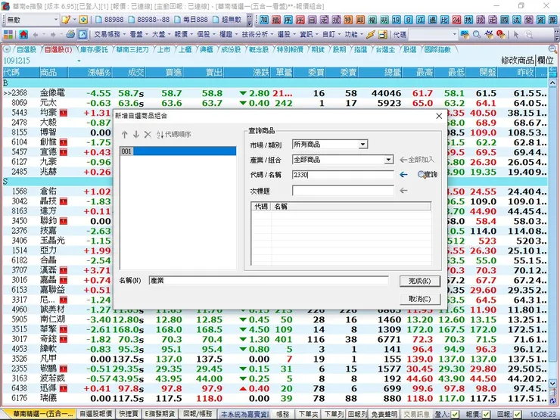Image resolution: width=560 pixels, height=420 pixels.
Task: Click the yellow plus icon beside the notepad
Action: pyautogui.click(x=83, y=20)
